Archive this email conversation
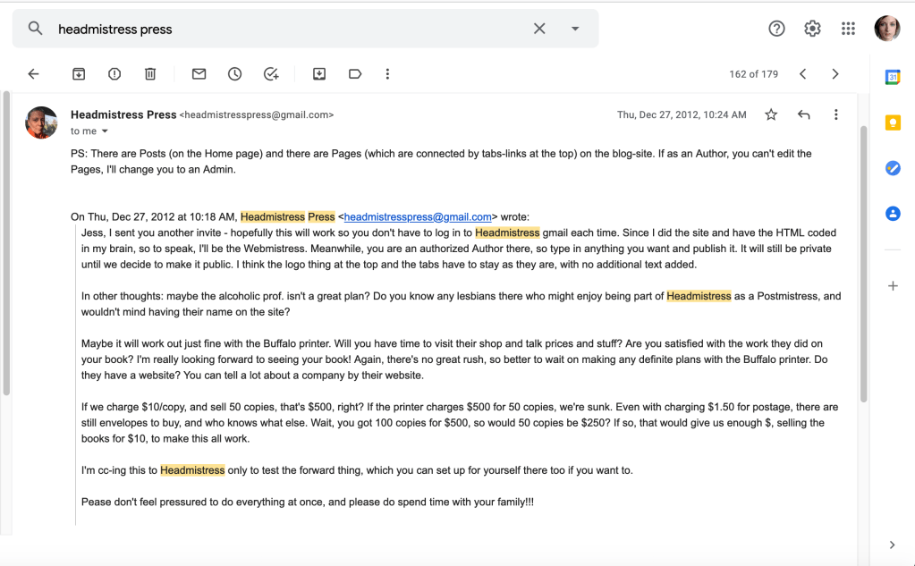Screen dimensions: 915x566 (x=79, y=74)
